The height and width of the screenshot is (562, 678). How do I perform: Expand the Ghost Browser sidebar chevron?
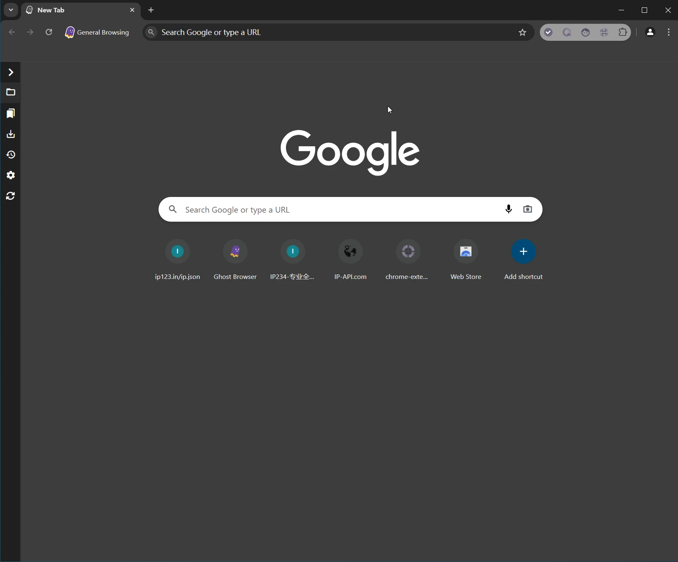click(x=11, y=73)
